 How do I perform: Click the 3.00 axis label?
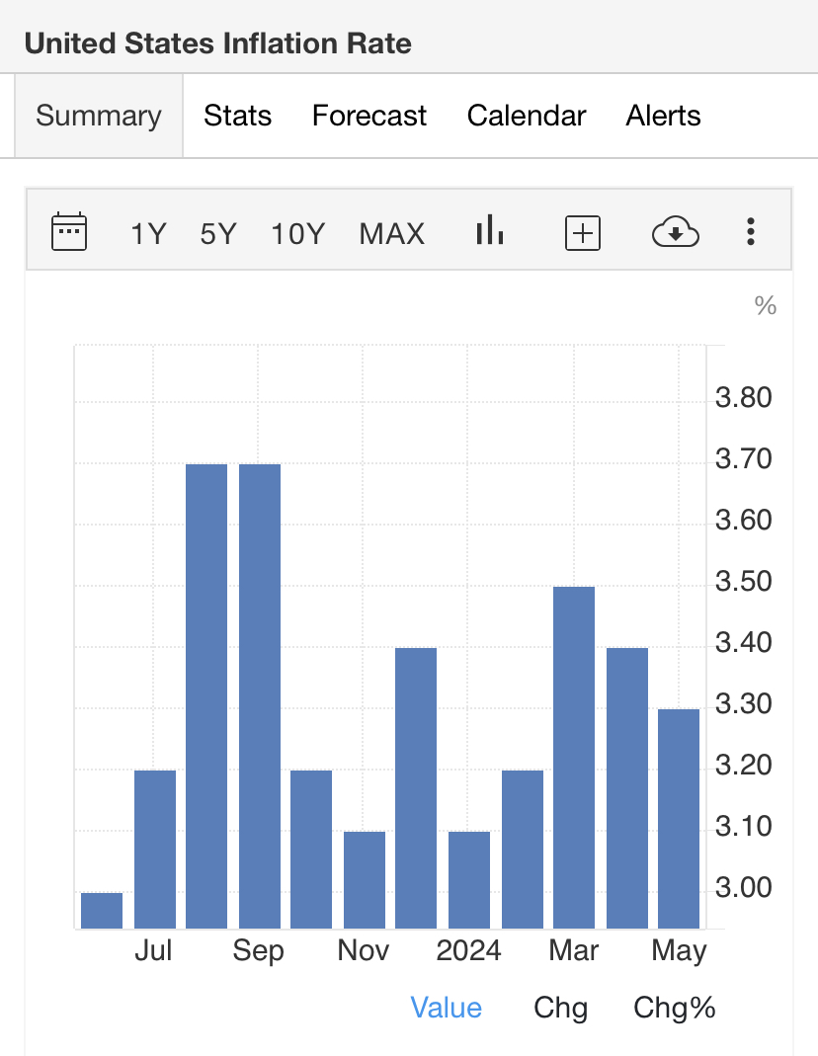[743, 888]
